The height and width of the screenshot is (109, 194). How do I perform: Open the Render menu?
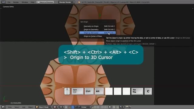tap(16, 2)
